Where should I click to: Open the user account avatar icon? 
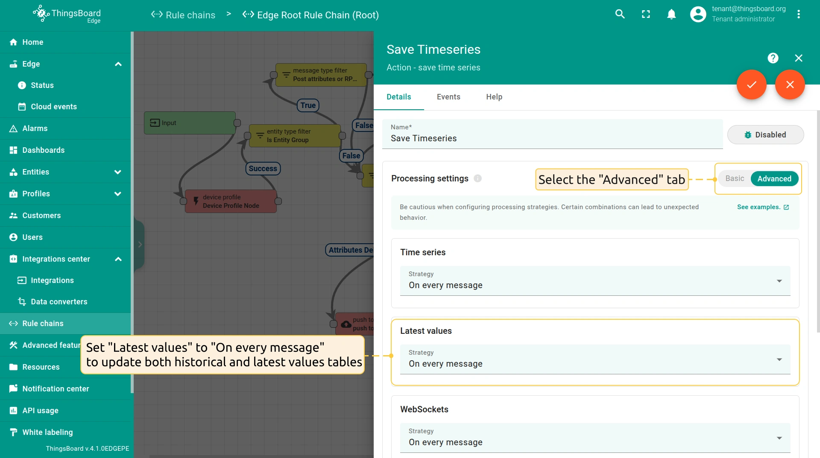pyautogui.click(x=698, y=14)
